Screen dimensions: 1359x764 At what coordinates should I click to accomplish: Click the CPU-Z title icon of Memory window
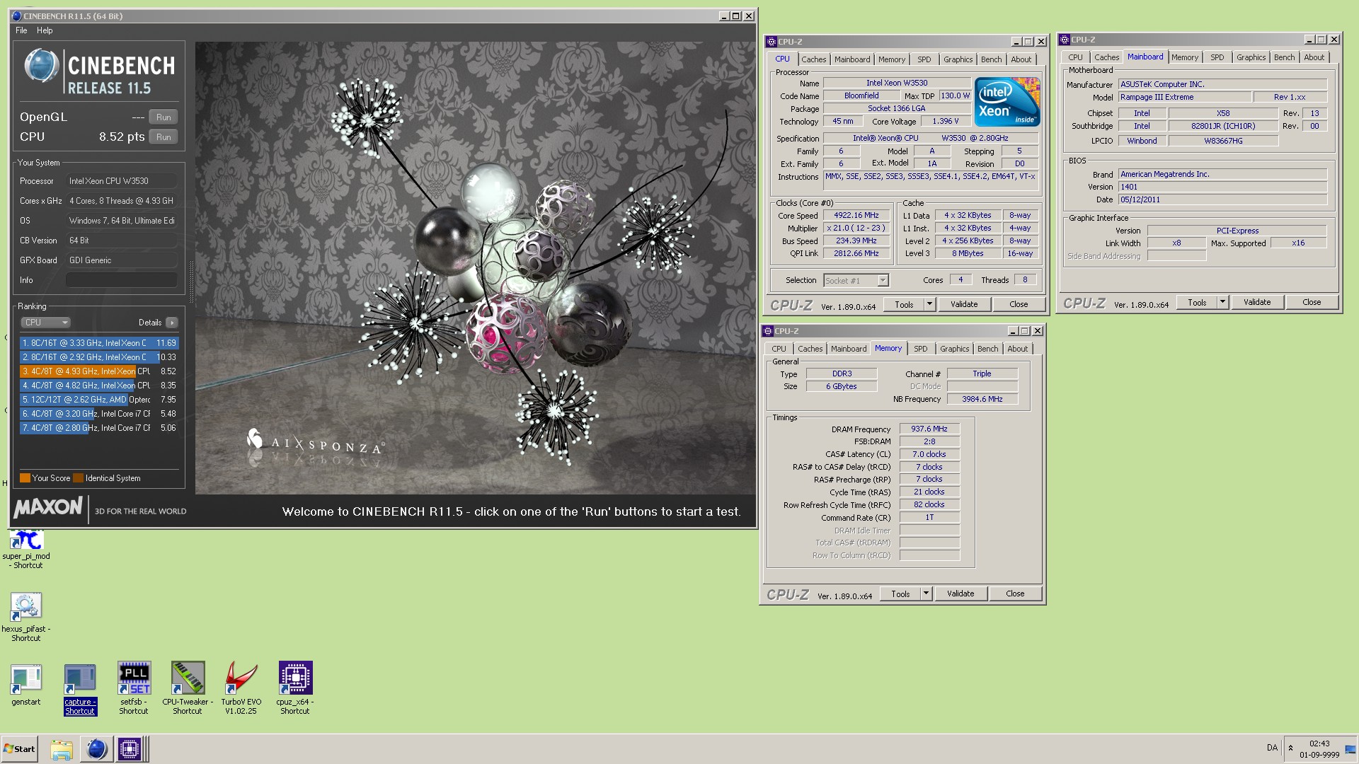click(x=767, y=331)
